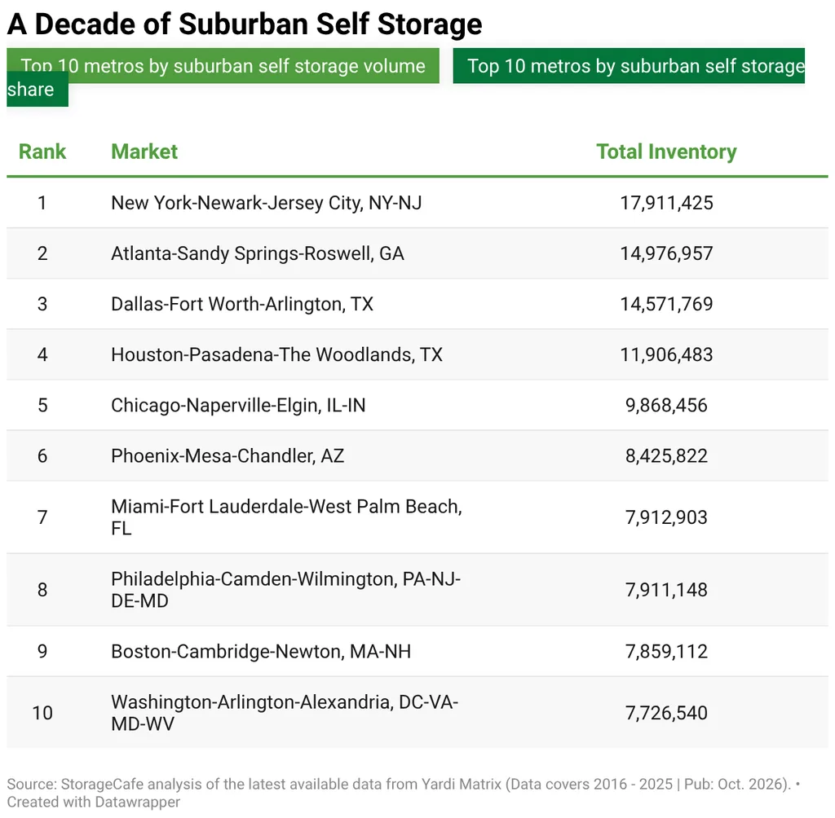Select the Dallas-Fort Worth-Arlington, TX cell
This screenshot has width=835, height=818.
click(242, 304)
